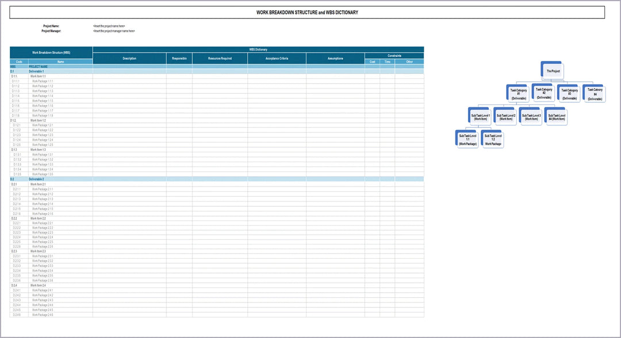Select the Responsible column header
Image resolution: width=621 pixels, height=338 pixels.
179,59
